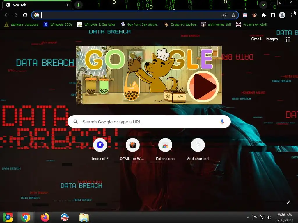Viewport: 298px width, 223px height.
Task: Open the Google apps grid
Action: pos(288,39)
